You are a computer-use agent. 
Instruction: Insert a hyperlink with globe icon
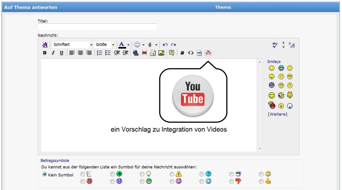pos(136,53)
